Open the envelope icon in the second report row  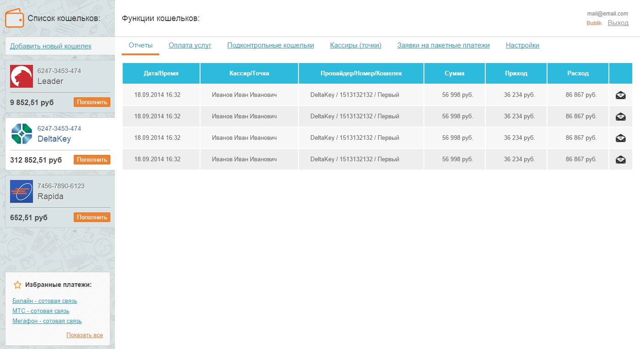(621, 116)
